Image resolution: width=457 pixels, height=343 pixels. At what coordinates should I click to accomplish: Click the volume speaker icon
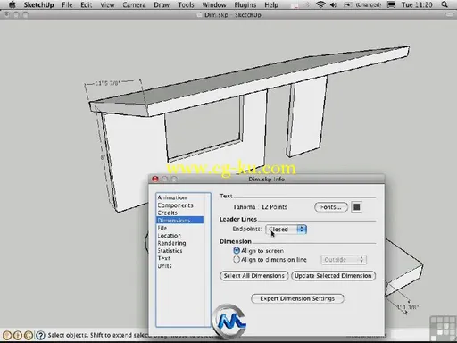coord(333,4)
